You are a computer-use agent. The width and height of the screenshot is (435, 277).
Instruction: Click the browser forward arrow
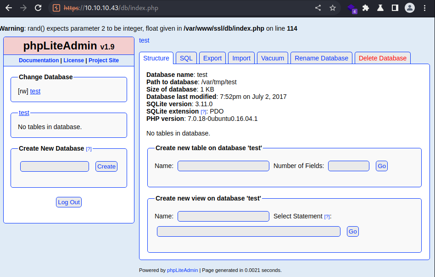click(23, 8)
